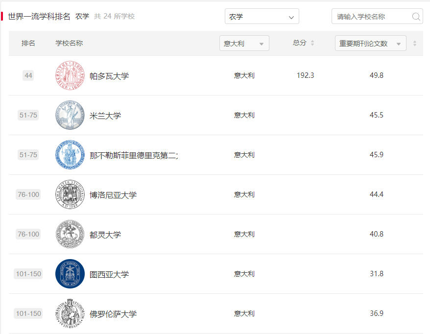Click the University of Turin gray seal logo
Screen dimensions: 430x334
click(x=70, y=234)
